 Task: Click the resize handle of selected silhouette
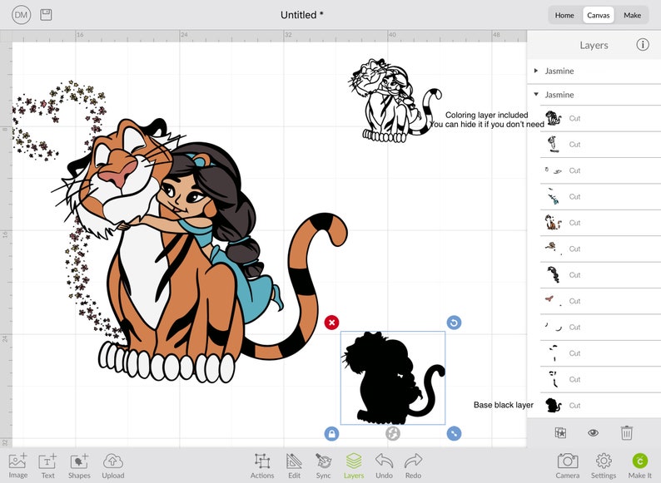pos(454,433)
